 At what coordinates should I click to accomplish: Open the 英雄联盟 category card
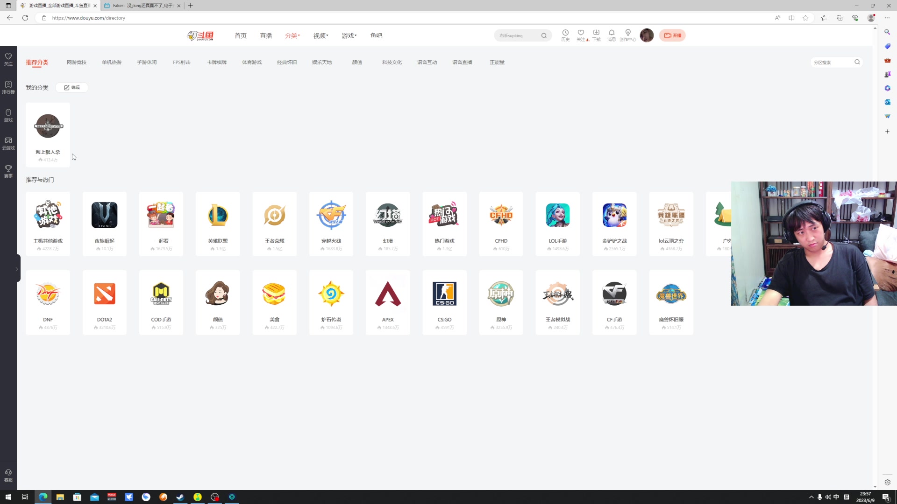point(218,224)
